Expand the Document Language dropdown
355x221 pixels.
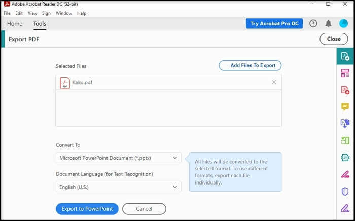click(x=118, y=187)
